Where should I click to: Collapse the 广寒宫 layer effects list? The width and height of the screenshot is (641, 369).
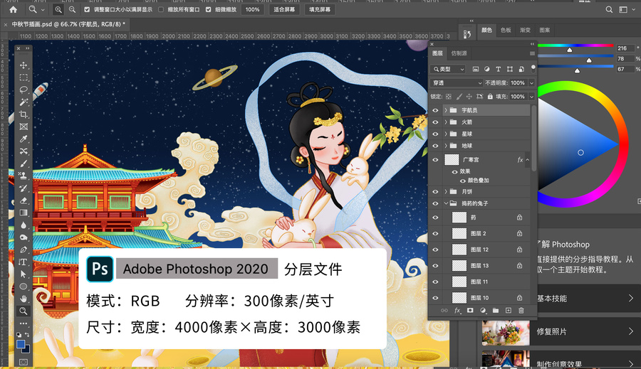(527, 159)
